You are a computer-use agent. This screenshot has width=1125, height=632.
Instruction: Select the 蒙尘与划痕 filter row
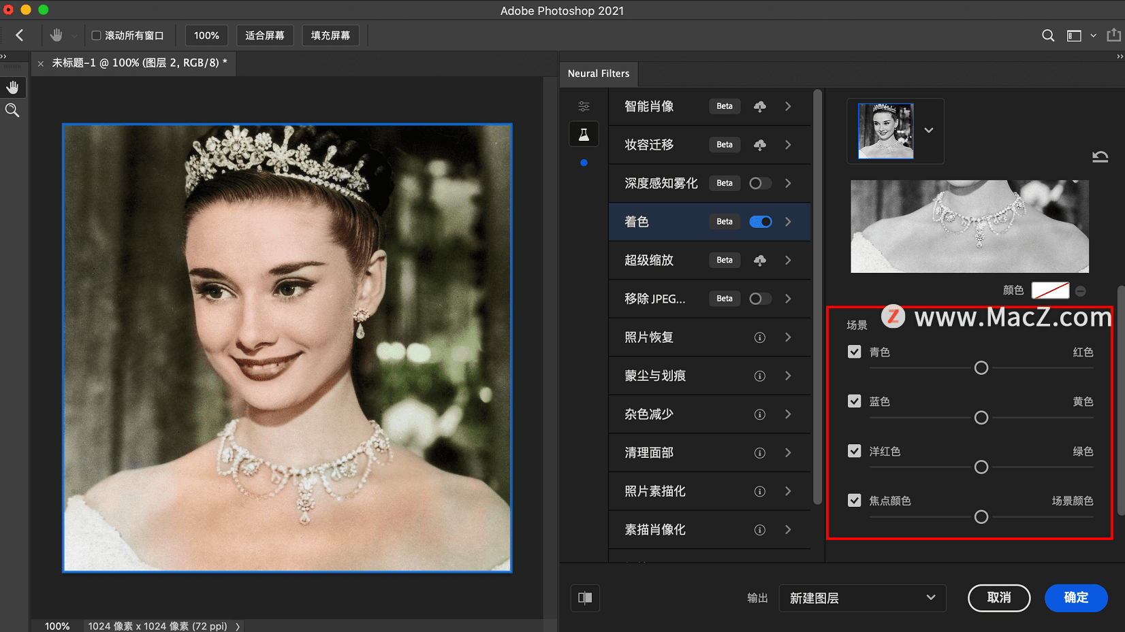(709, 376)
